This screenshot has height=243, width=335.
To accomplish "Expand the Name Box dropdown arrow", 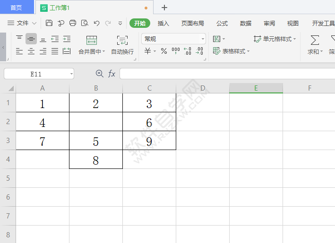I will click(x=71, y=74).
